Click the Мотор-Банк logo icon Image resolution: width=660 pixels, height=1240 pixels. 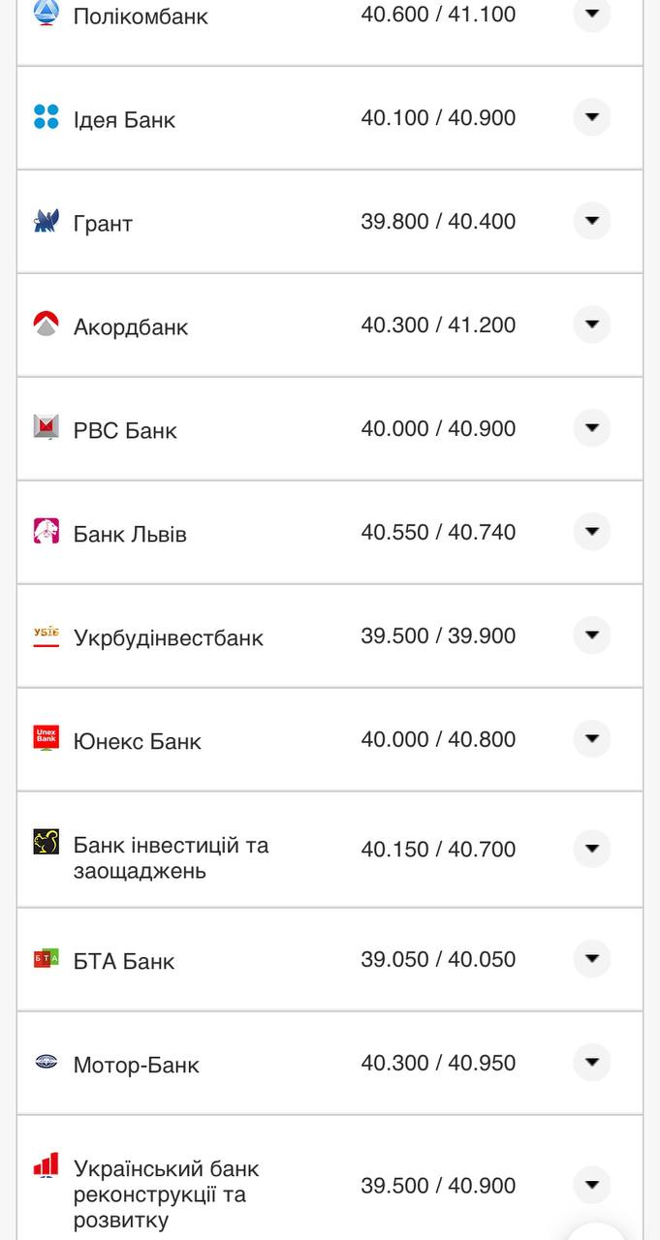46,1062
